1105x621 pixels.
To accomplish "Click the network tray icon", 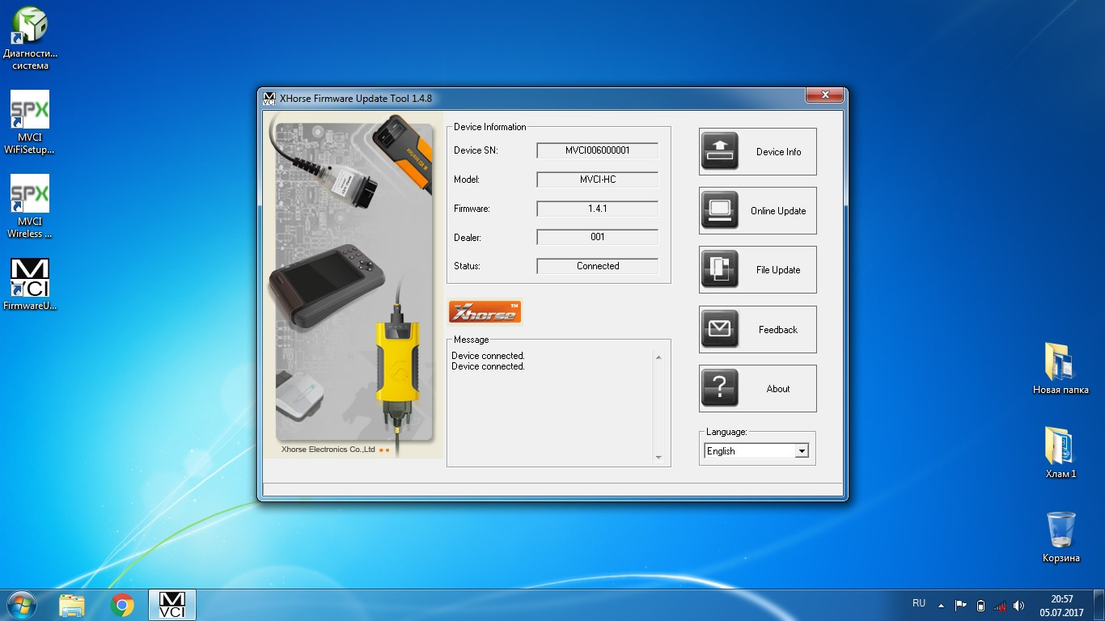I will click(x=1000, y=605).
